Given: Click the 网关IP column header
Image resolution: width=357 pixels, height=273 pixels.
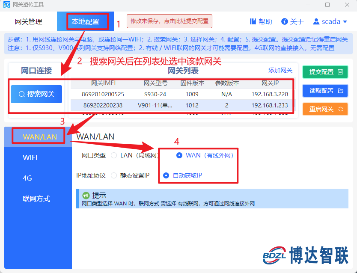Looking at the screenshot, I should 270,83.
